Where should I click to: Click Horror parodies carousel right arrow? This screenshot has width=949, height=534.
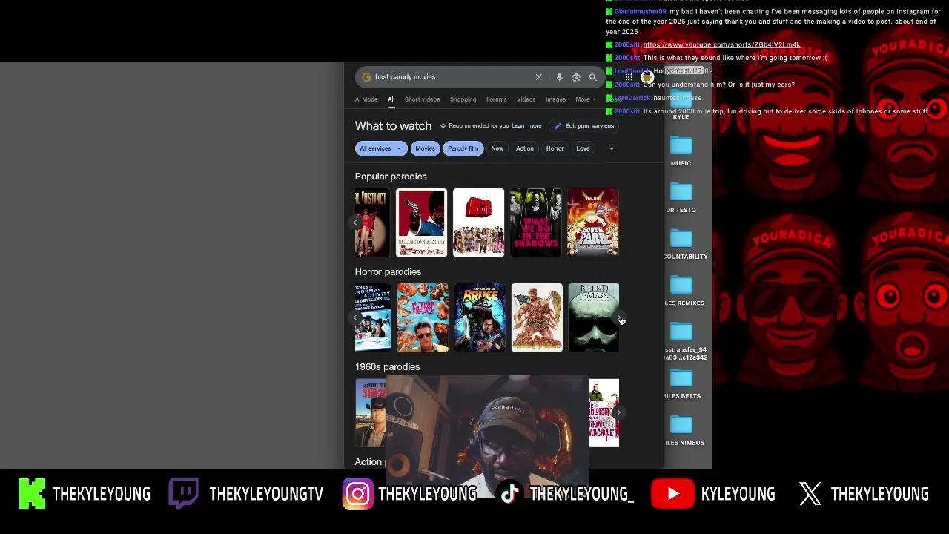pyautogui.click(x=618, y=317)
